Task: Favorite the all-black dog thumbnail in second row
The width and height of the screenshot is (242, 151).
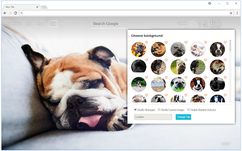Action: 147,60
